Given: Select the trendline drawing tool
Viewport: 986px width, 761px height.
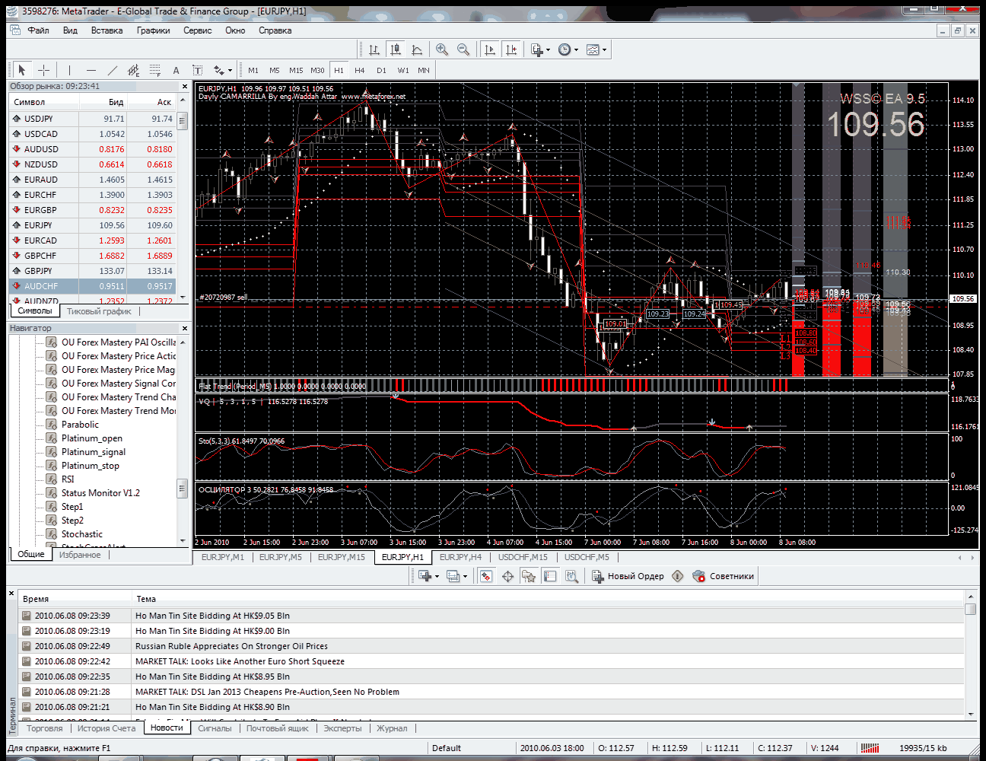Looking at the screenshot, I should (113, 70).
